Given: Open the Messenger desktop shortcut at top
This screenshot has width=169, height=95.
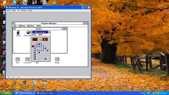Looking at the screenshot, I should (x=54, y=2).
